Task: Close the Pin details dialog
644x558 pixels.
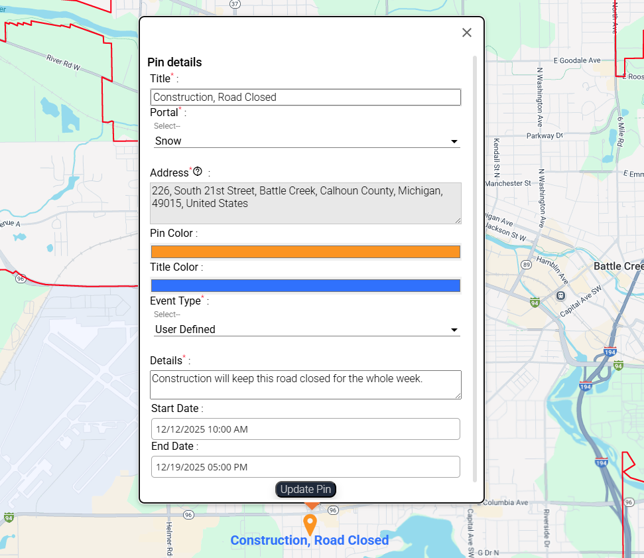Action: coord(467,33)
